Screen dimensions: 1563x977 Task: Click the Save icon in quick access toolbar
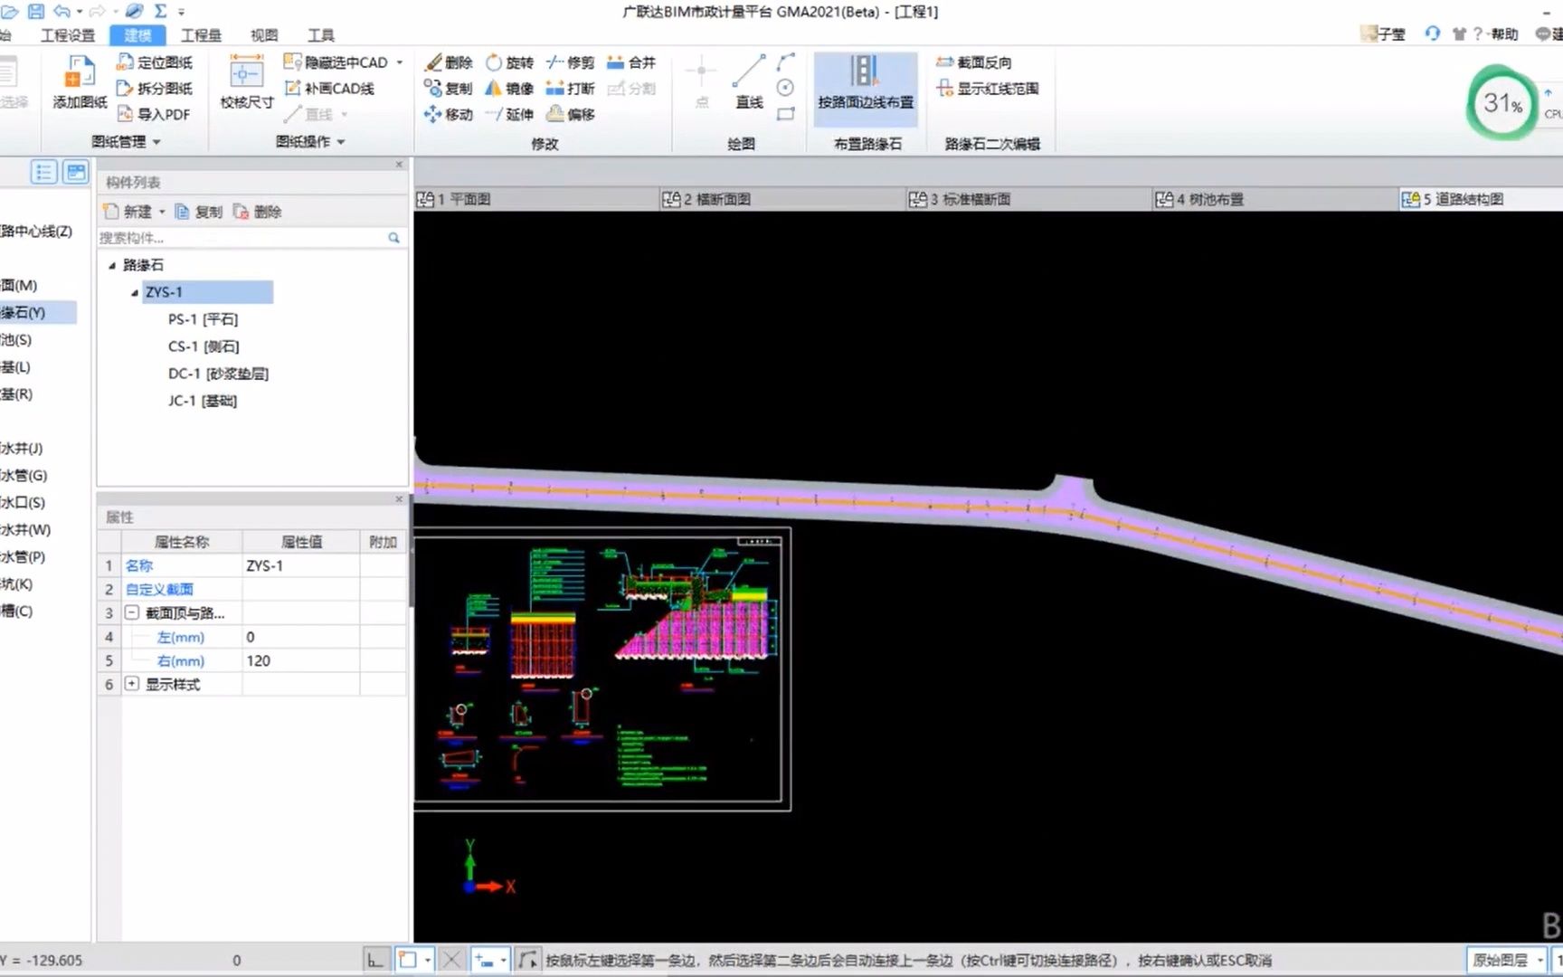click(x=36, y=12)
